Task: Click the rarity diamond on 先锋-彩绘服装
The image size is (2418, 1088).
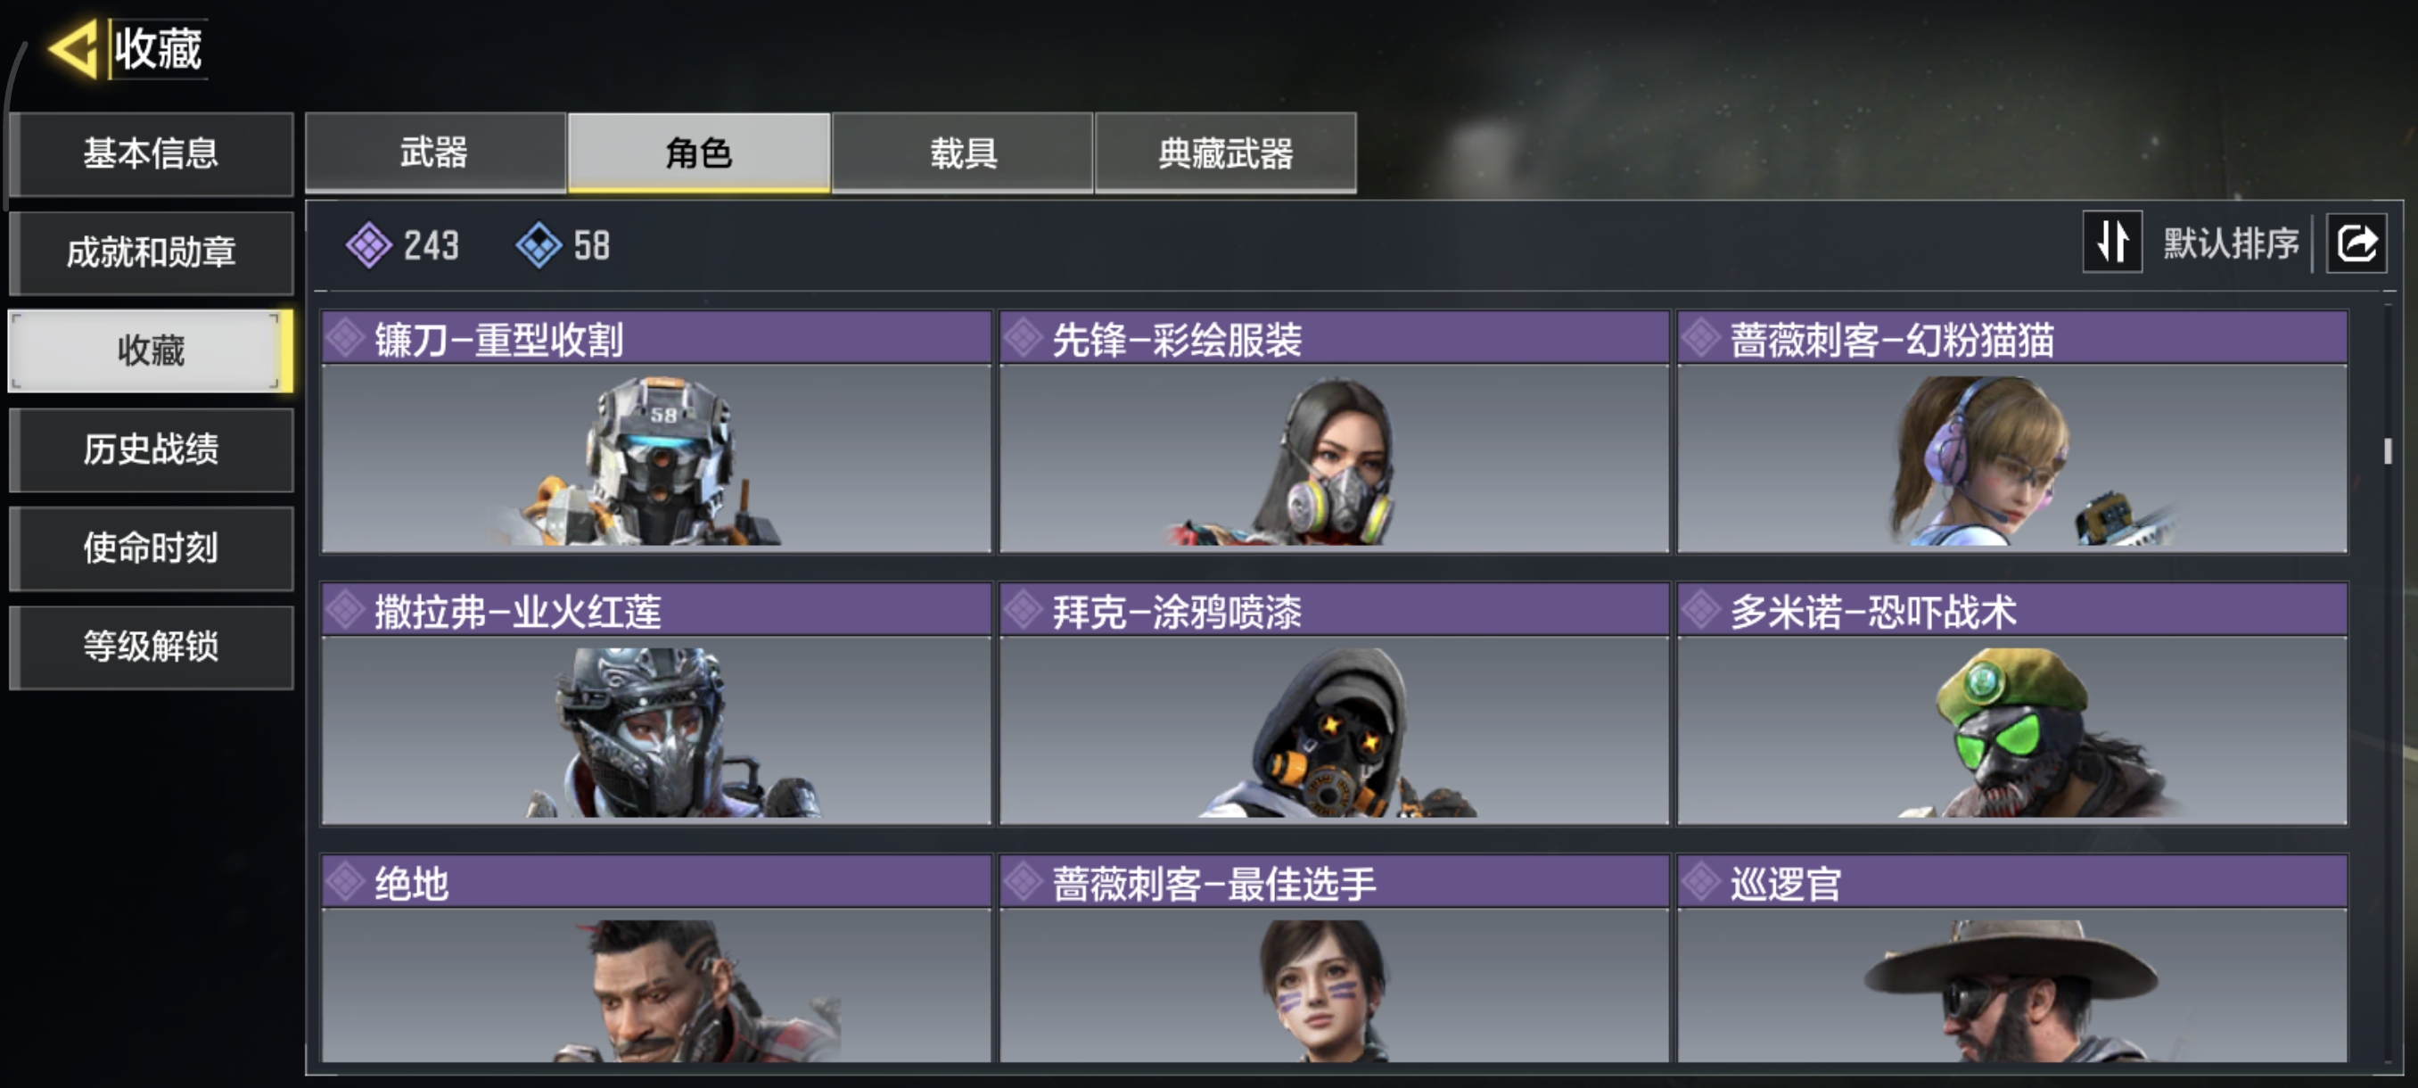Action: pos(1024,338)
